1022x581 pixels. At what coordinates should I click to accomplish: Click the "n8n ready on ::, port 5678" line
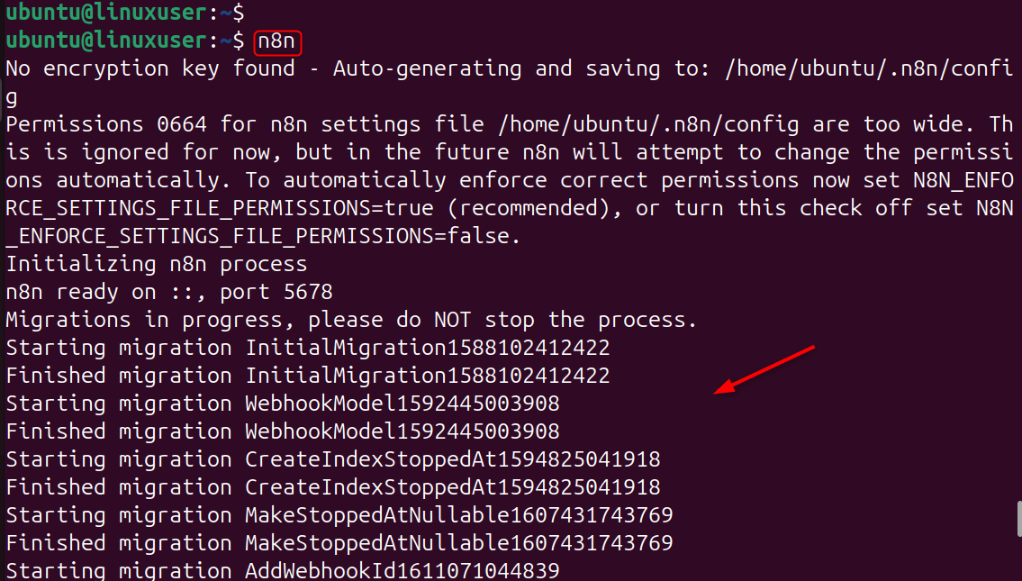[x=169, y=293]
